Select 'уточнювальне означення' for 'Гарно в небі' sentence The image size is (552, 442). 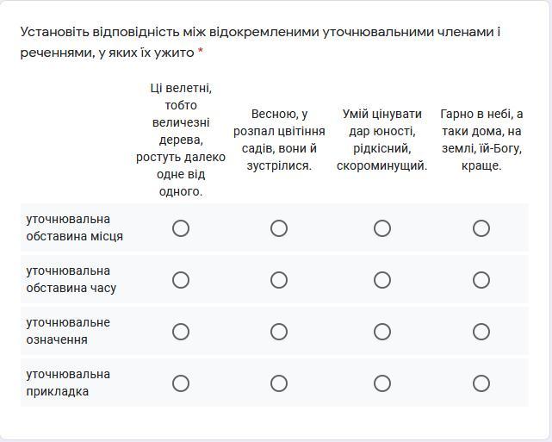point(481,332)
